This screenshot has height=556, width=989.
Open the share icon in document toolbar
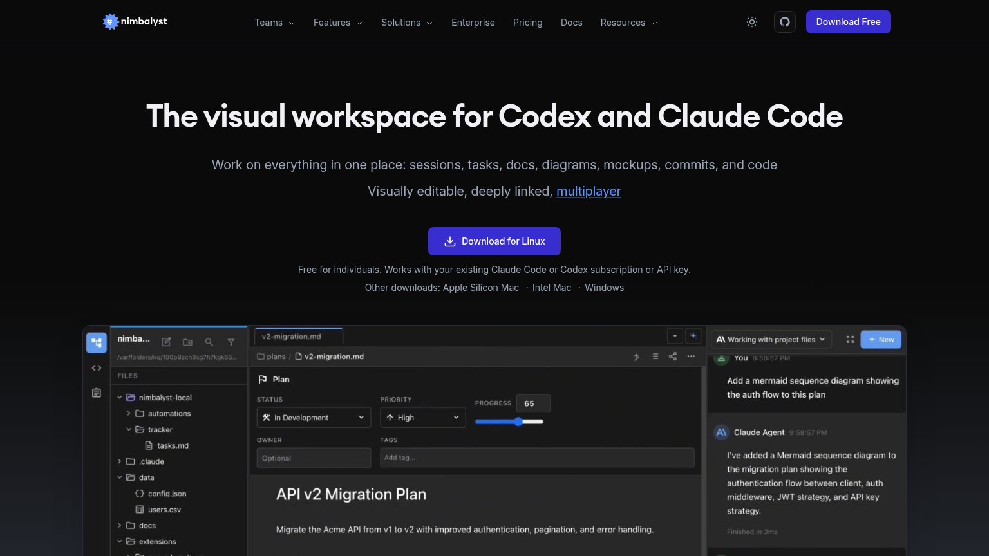673,357
